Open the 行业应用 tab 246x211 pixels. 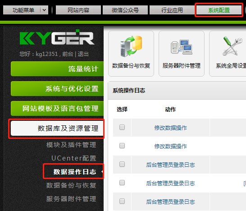(x=172, y=10)
